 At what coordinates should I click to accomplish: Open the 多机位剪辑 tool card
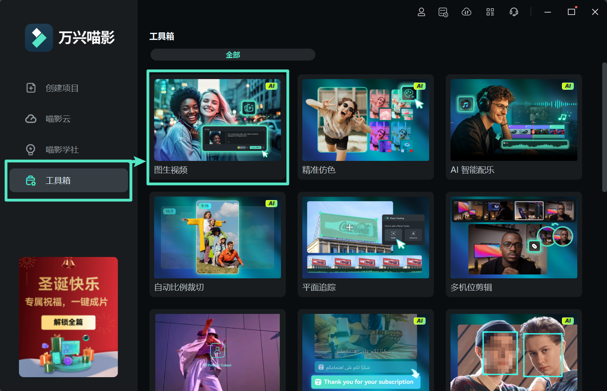click(x=514, y=244)
